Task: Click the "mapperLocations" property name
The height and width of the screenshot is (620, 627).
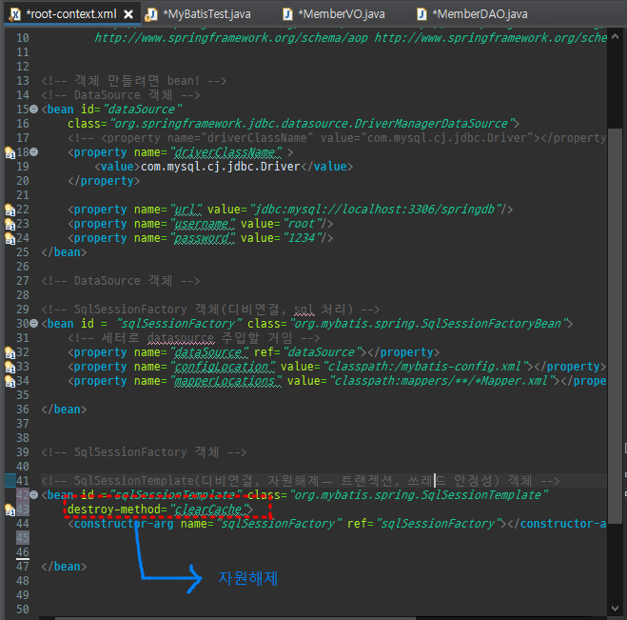Action: 225,381
